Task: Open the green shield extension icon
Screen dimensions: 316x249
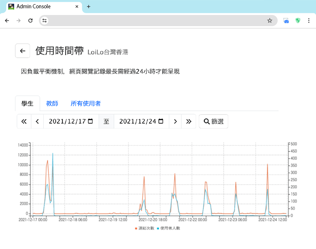Action: [298, 20]
